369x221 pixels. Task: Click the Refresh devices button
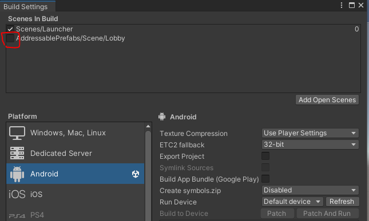click(x=342, y=202)
